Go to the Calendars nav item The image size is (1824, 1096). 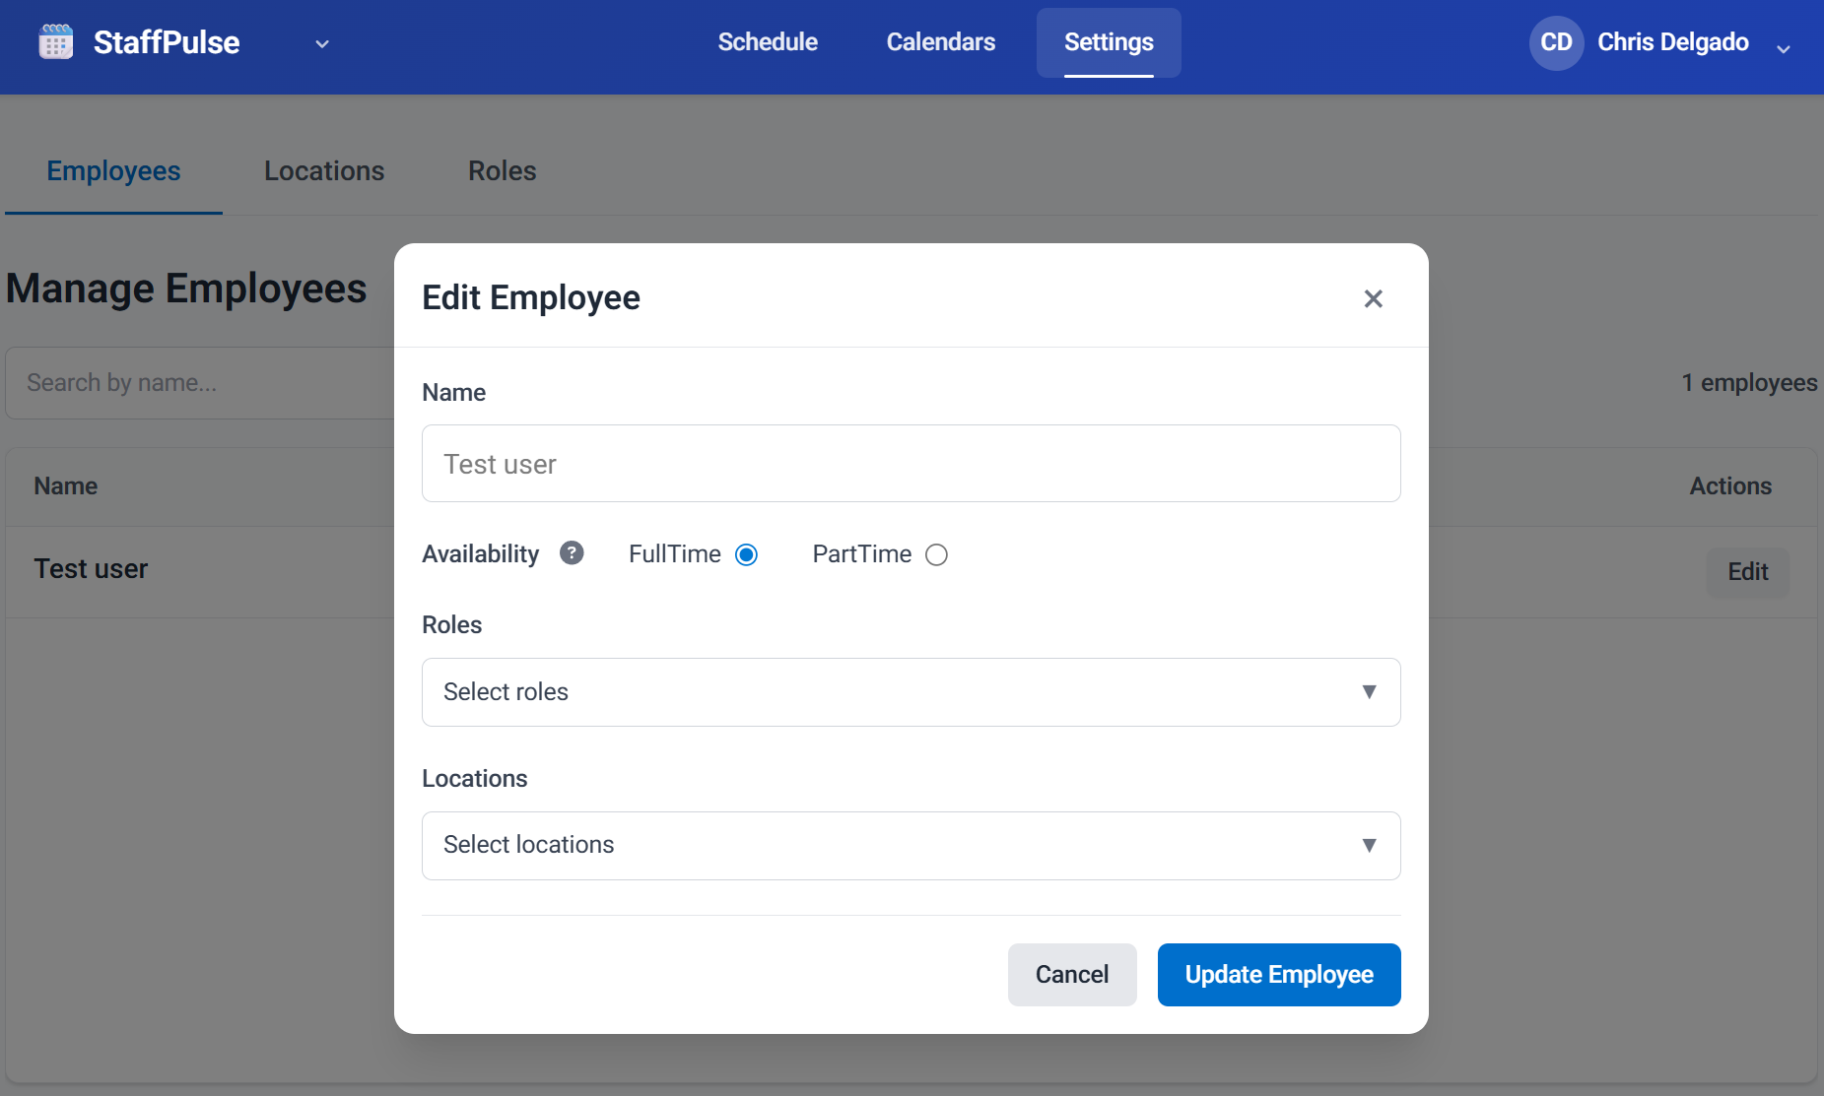click(941, 42)
